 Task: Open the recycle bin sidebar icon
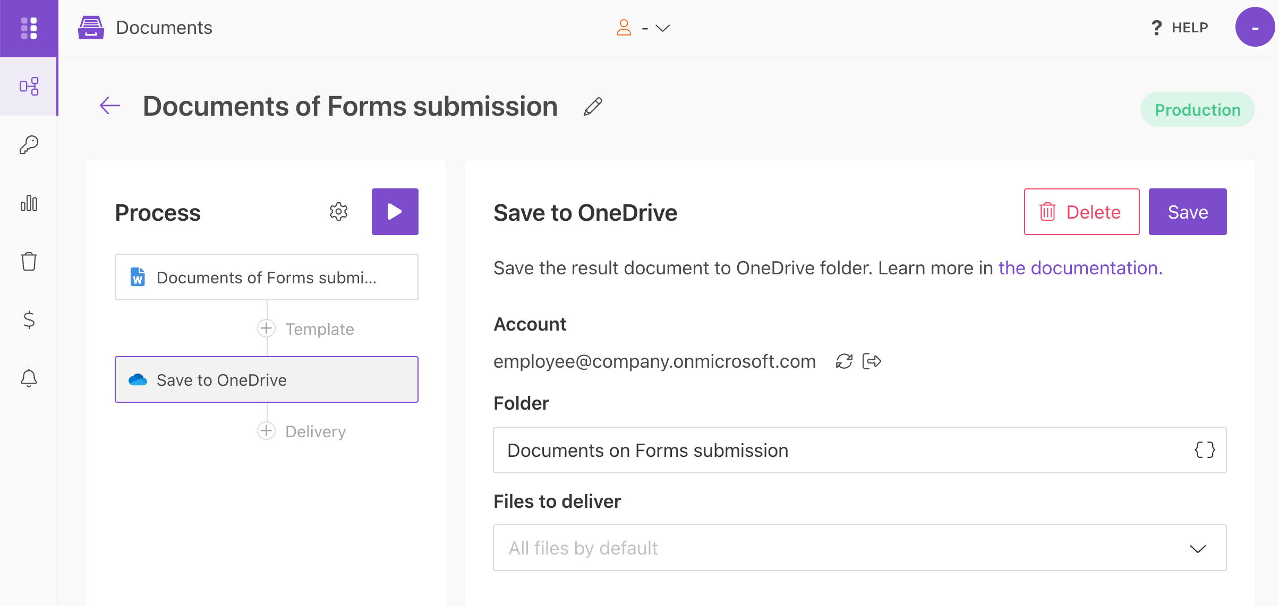pyautogui.click(x=29, y=261)
